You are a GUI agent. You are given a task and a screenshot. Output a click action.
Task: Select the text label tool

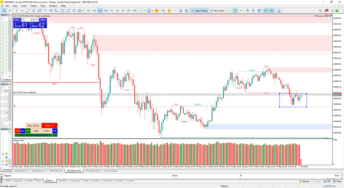click(45, 11)
